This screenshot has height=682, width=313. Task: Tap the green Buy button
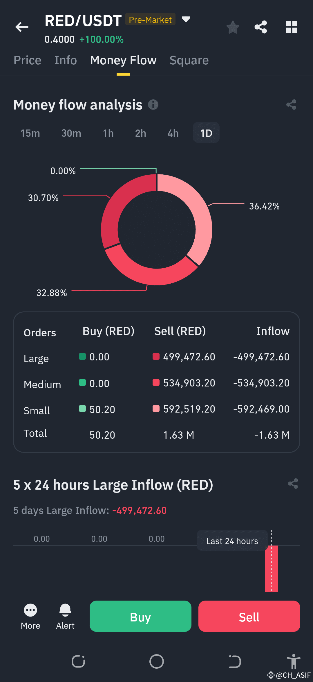point(140,616)
